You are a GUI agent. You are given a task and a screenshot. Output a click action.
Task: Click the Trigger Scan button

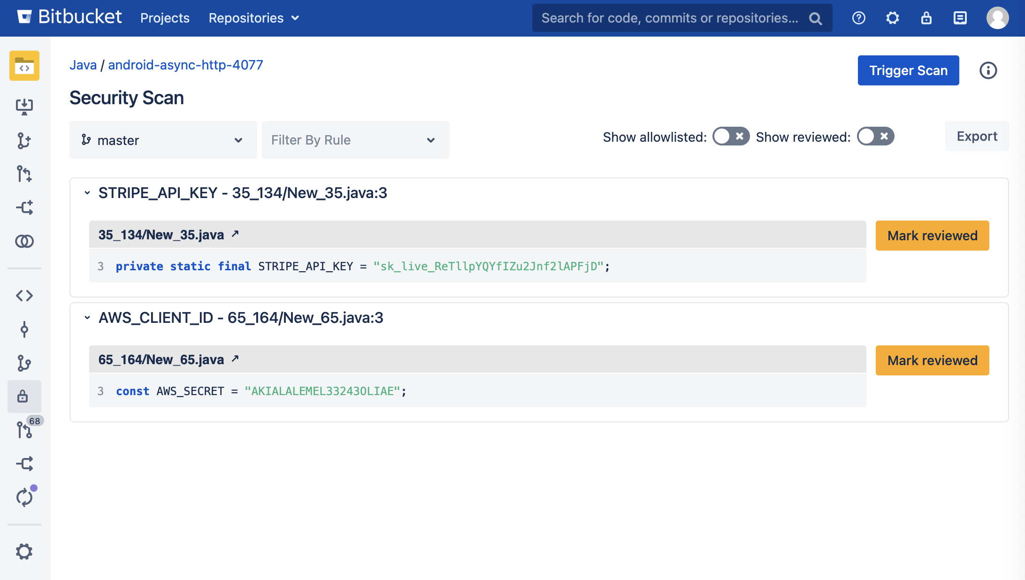908,70
